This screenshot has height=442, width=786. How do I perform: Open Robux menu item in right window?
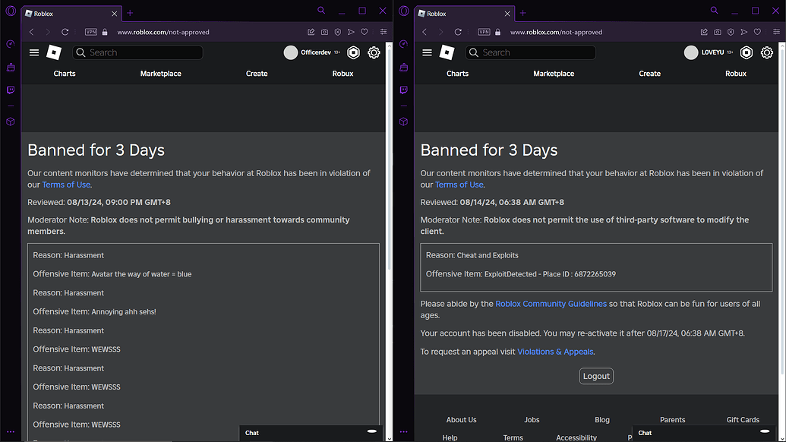click(736, 74)
